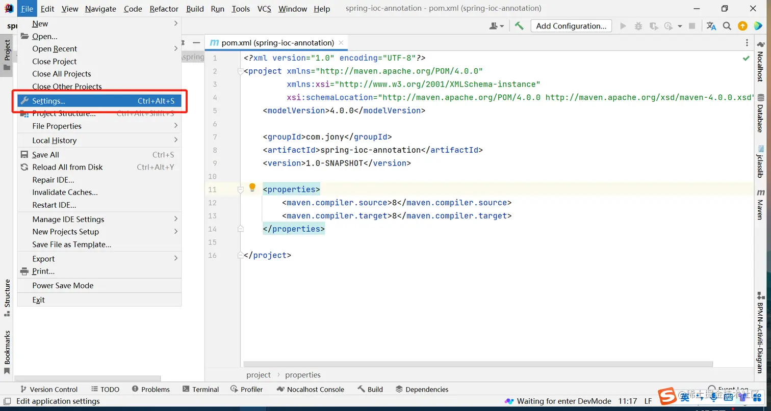The height and width of the screenshot is (411, 771).
Task: Click the green inspection checkmark in editor
Action: [x=746, y=59]
